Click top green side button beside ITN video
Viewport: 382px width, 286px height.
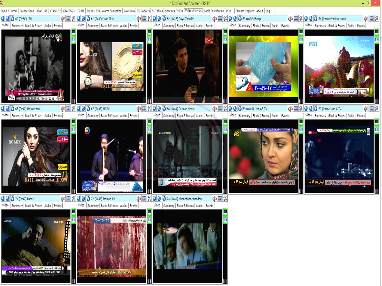[74, 32]
